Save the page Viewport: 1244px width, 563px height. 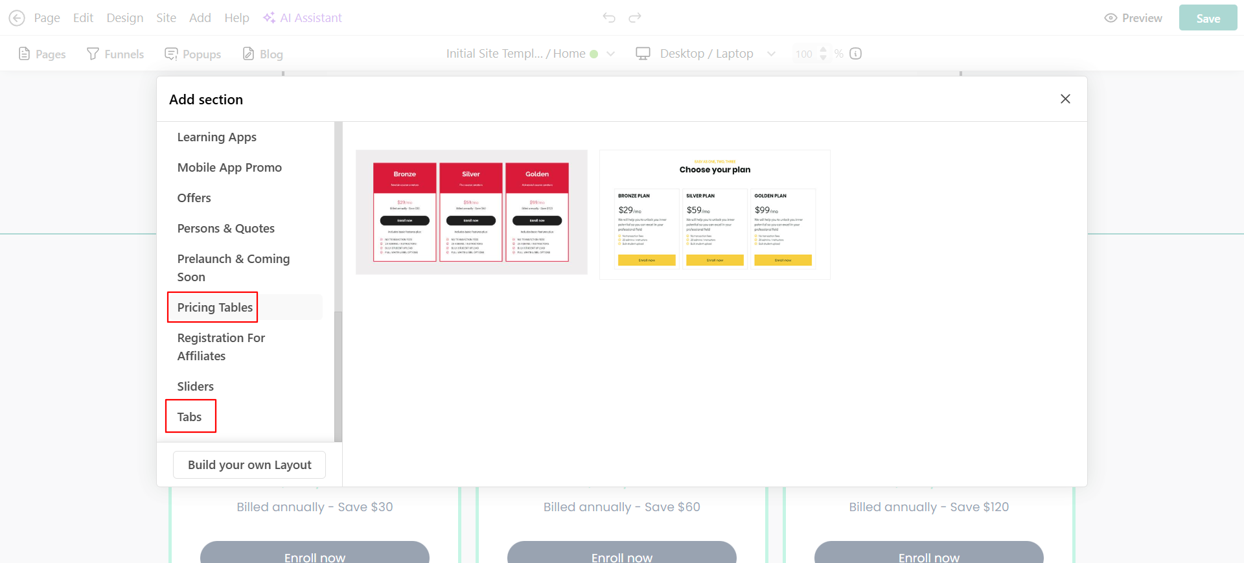(1208, 18)
